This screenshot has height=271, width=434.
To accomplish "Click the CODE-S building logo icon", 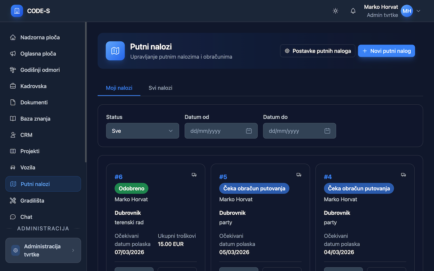I will click(x=17, y=11).
